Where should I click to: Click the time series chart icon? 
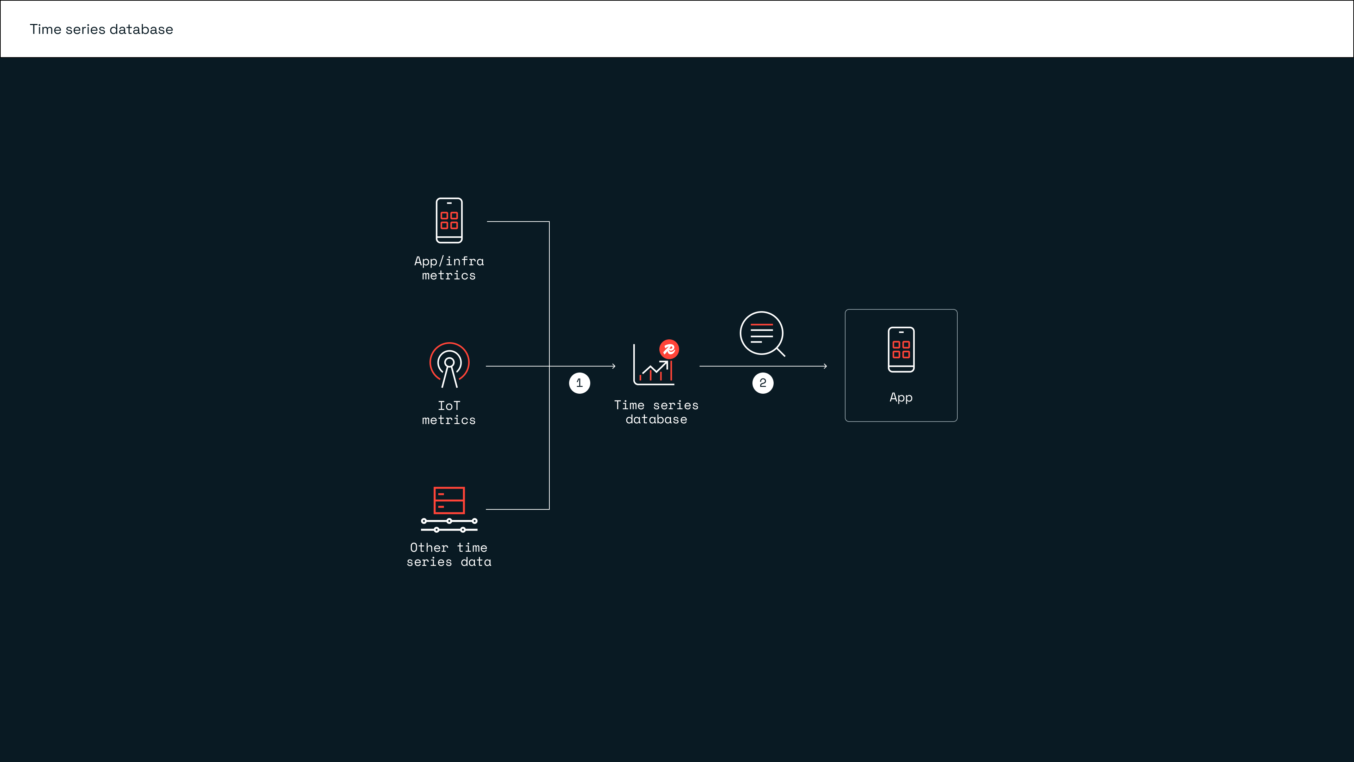point(652,369)
